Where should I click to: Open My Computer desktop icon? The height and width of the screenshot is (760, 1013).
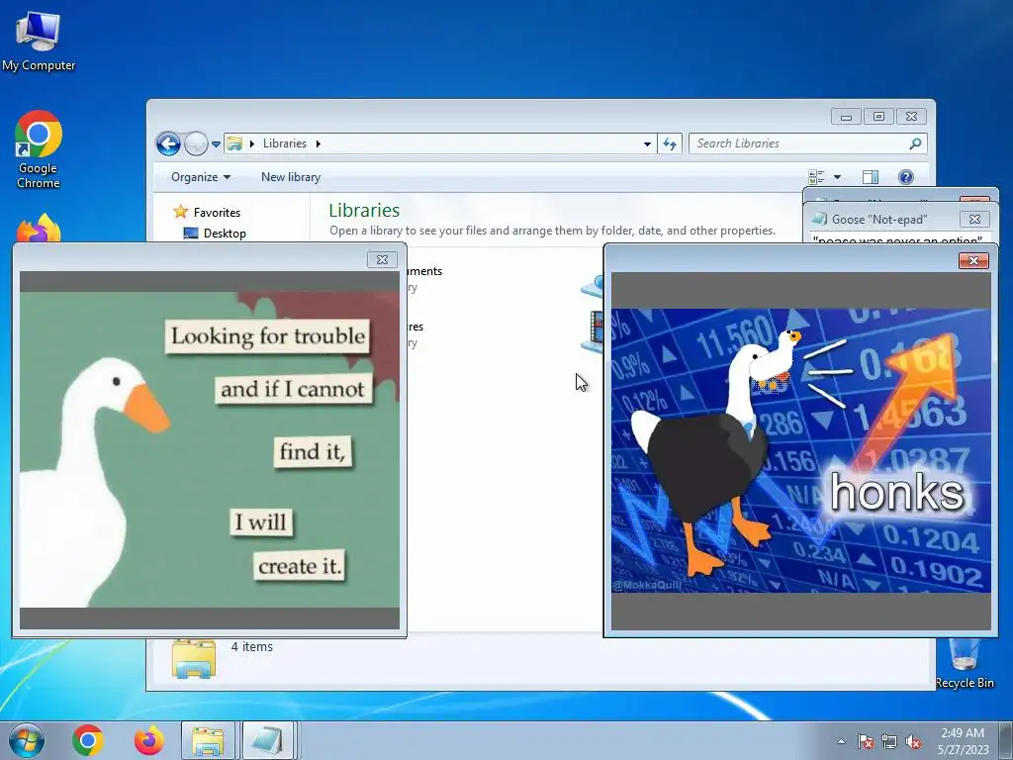coord(39,41)
